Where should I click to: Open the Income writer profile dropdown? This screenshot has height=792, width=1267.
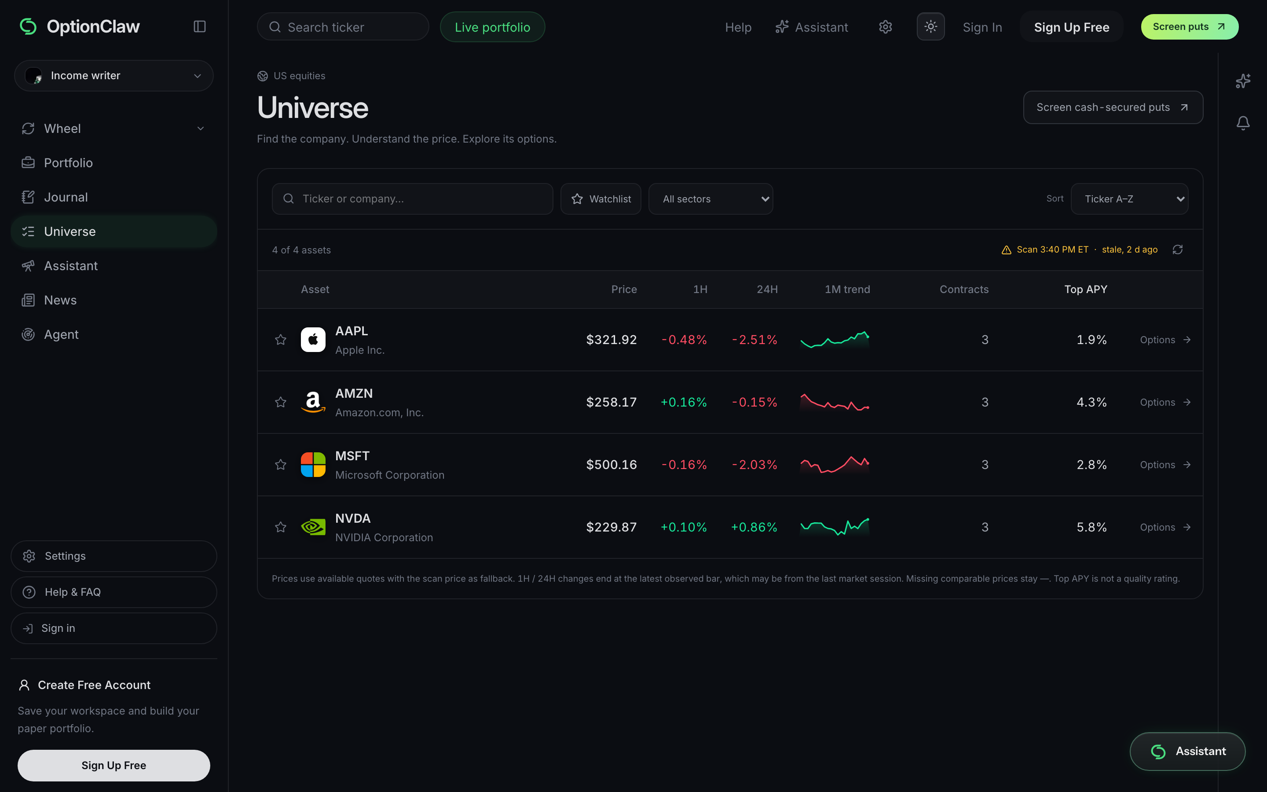(114, 75)
